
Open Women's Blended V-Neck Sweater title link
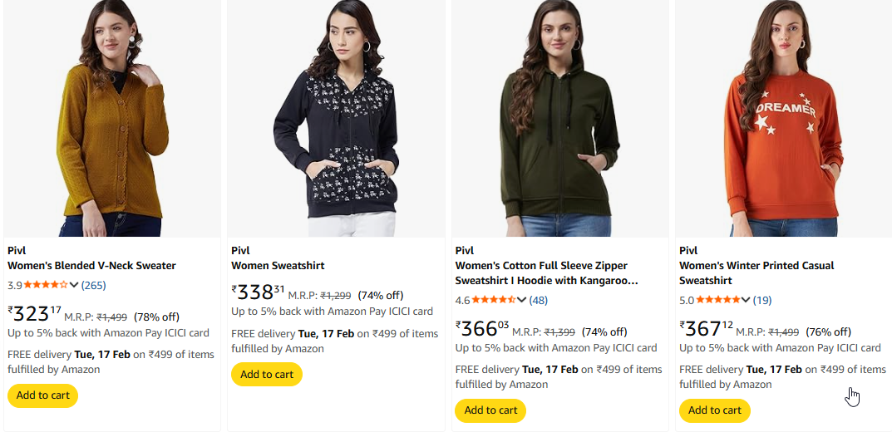pos(91,266)
